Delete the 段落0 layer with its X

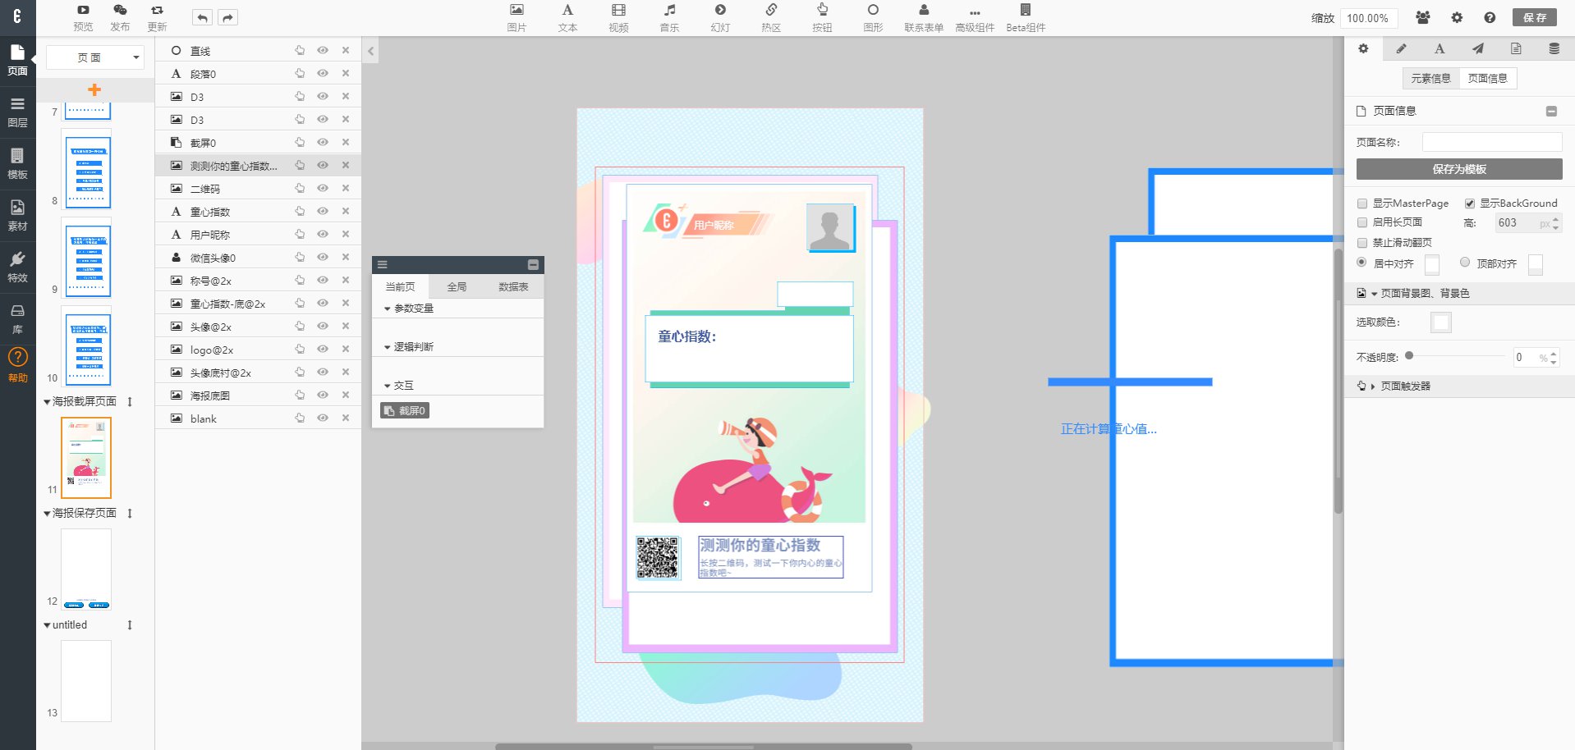346,73
